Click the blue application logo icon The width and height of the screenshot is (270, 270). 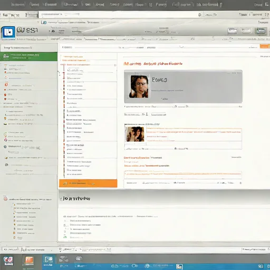click(8, 32)
